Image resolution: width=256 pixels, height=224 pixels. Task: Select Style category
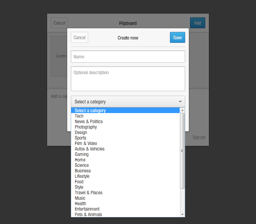click(125, 187)
